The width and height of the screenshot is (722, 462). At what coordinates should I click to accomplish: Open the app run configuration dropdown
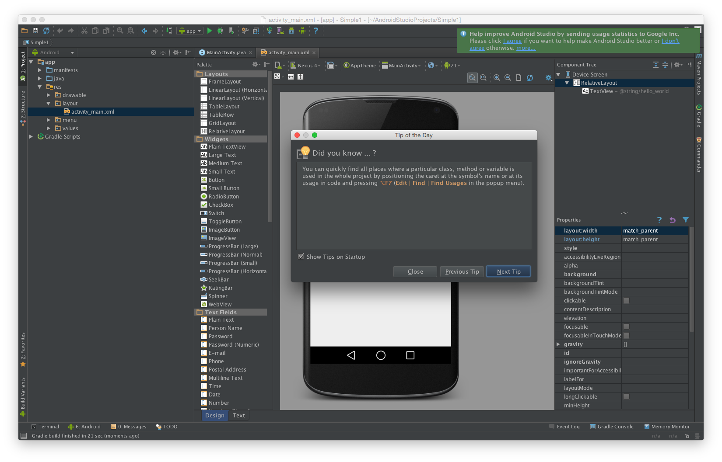point(190,31)
